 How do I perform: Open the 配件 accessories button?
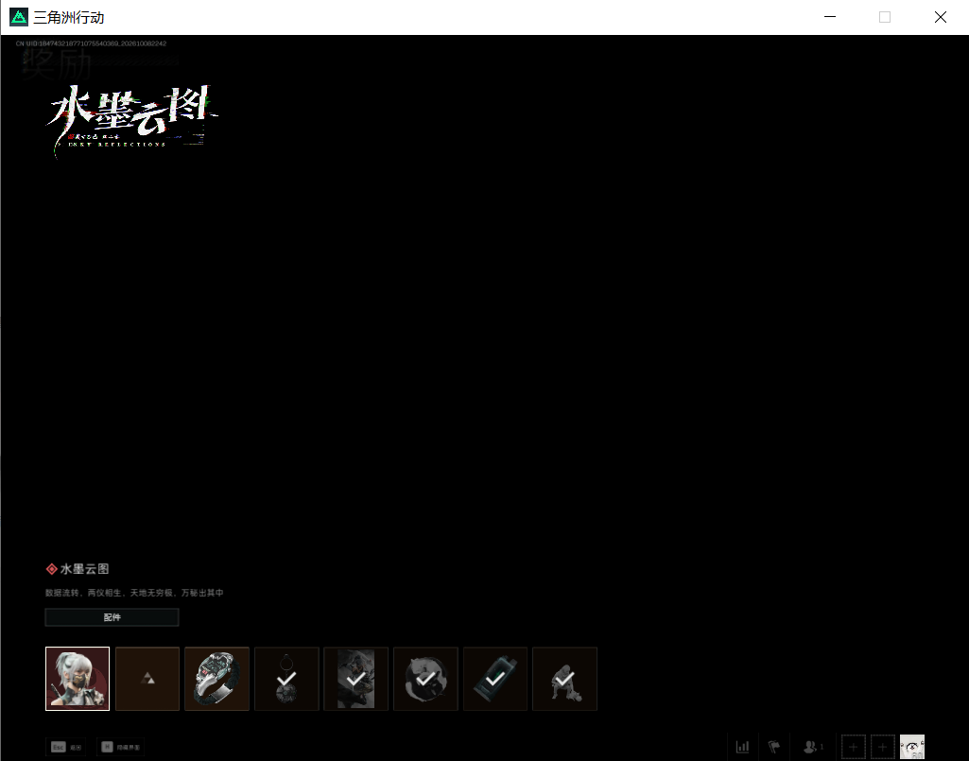(x=112, y=617)
